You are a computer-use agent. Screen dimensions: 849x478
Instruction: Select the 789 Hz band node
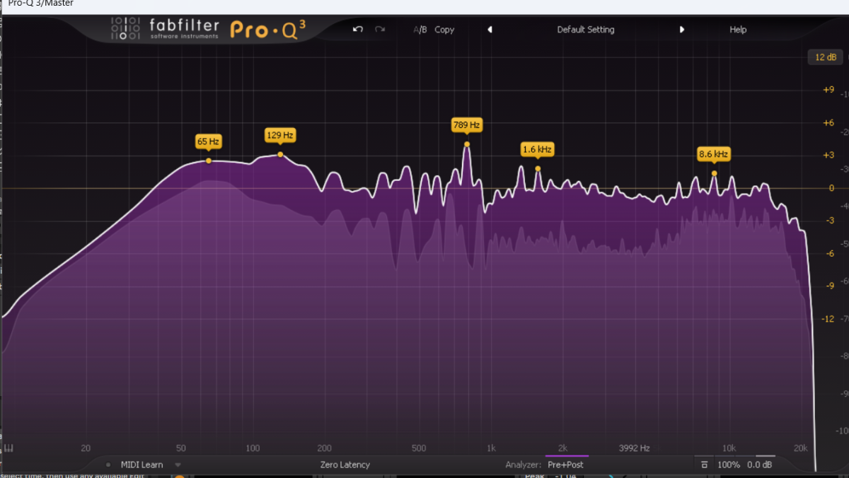tap(467, 144)
